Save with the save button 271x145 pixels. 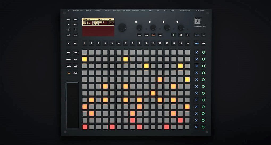tap(75, 35)
